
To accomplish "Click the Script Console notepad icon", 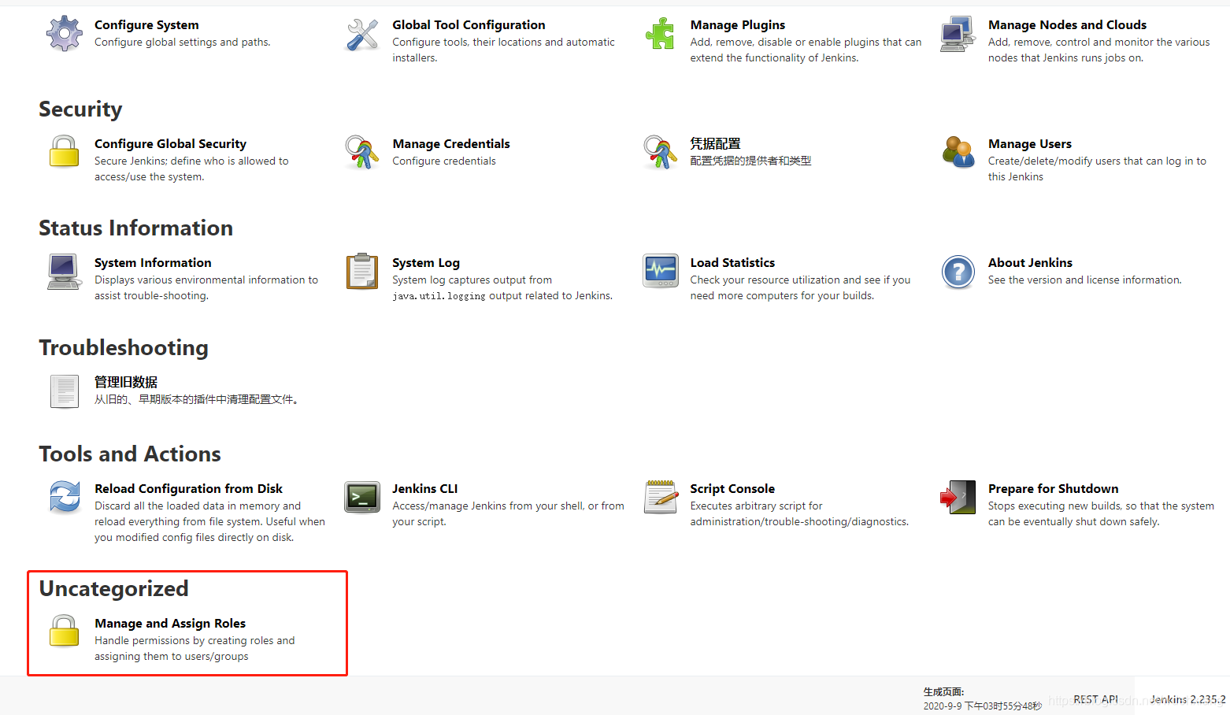I will (x=660, y=497).
